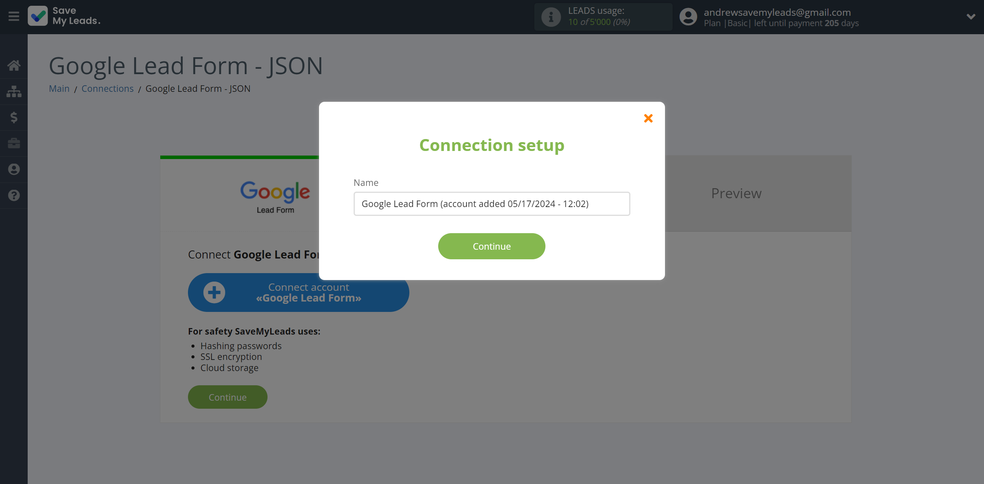Click the 'Connection setup' heading
The image size is (984, 484).
click(x=492, y=145)
